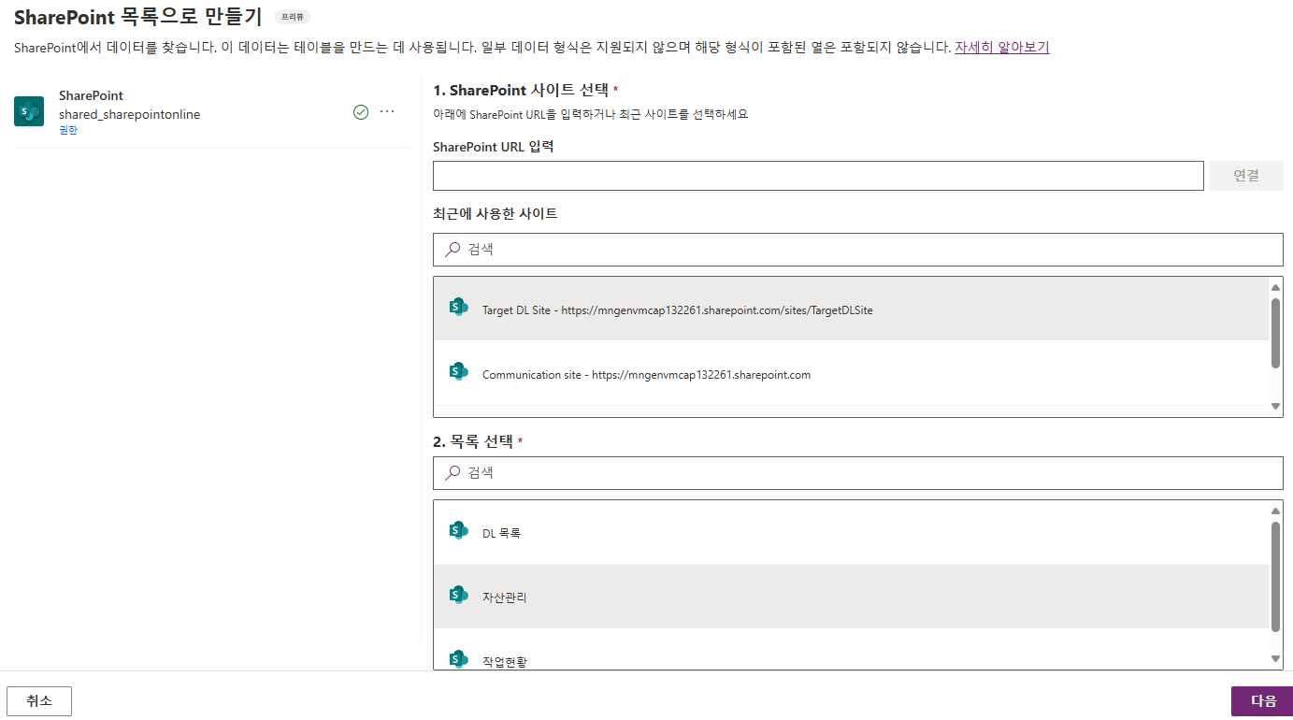
Task: Click the Target DL Site SharePoint icon
Action: pyautogui.click(x=458, y=307)
